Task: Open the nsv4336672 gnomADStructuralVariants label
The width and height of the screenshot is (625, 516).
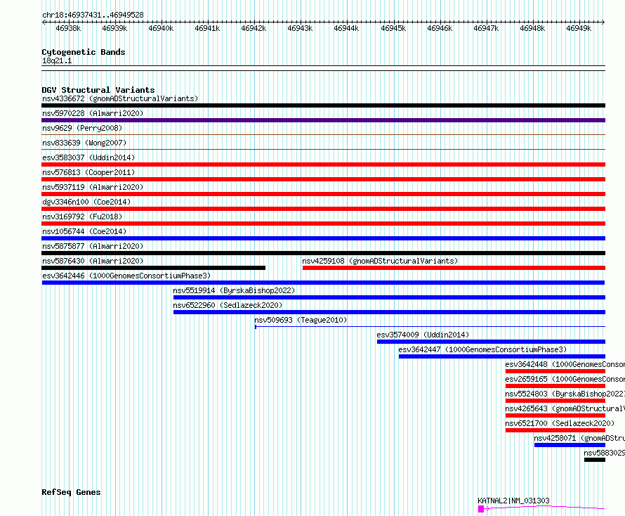Action: [x=120, y=98]
